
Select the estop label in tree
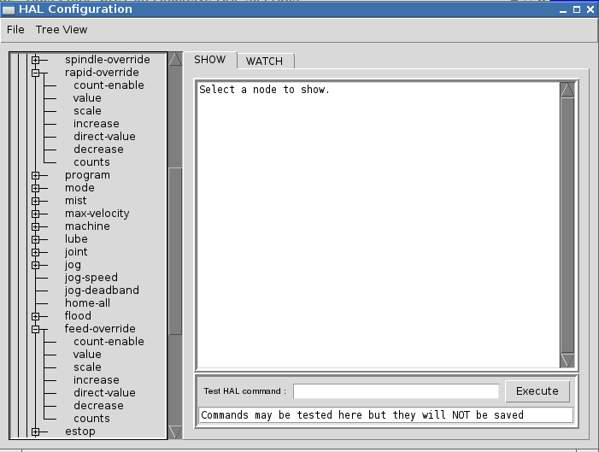point(80,431)
